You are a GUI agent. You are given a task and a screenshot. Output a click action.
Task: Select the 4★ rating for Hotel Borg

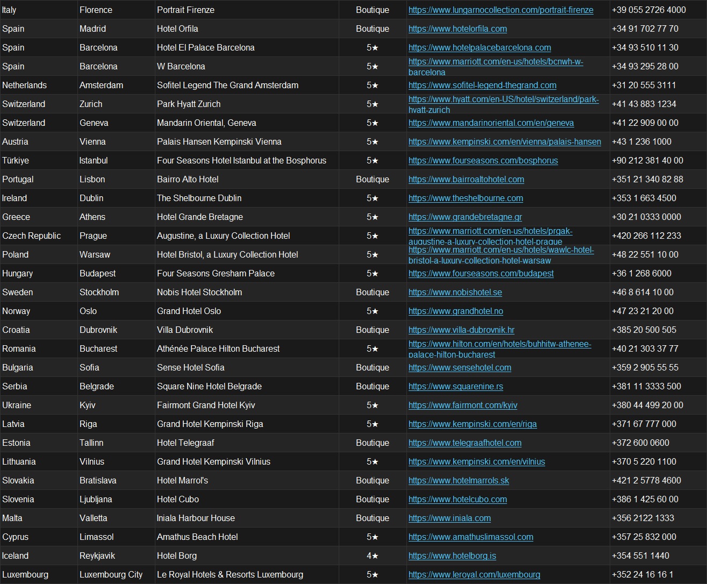pos(373,555)
